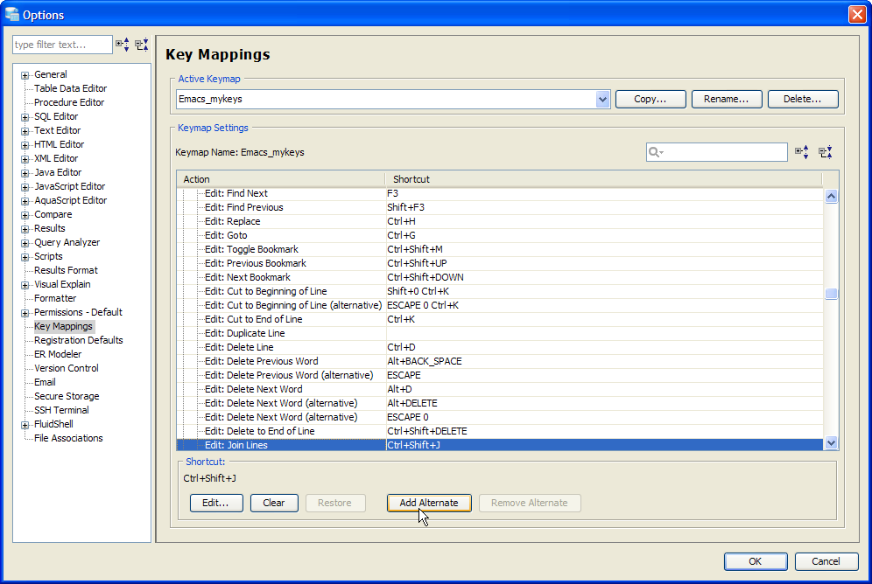This screenshot has height=584, width=872.
Task: Select Registration Defaults in tree
Action: pyautogui.click(x=79, y=340)
